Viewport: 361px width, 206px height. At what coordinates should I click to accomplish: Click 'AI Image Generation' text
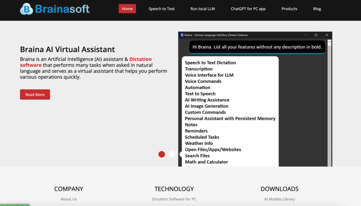click(207, 106)
